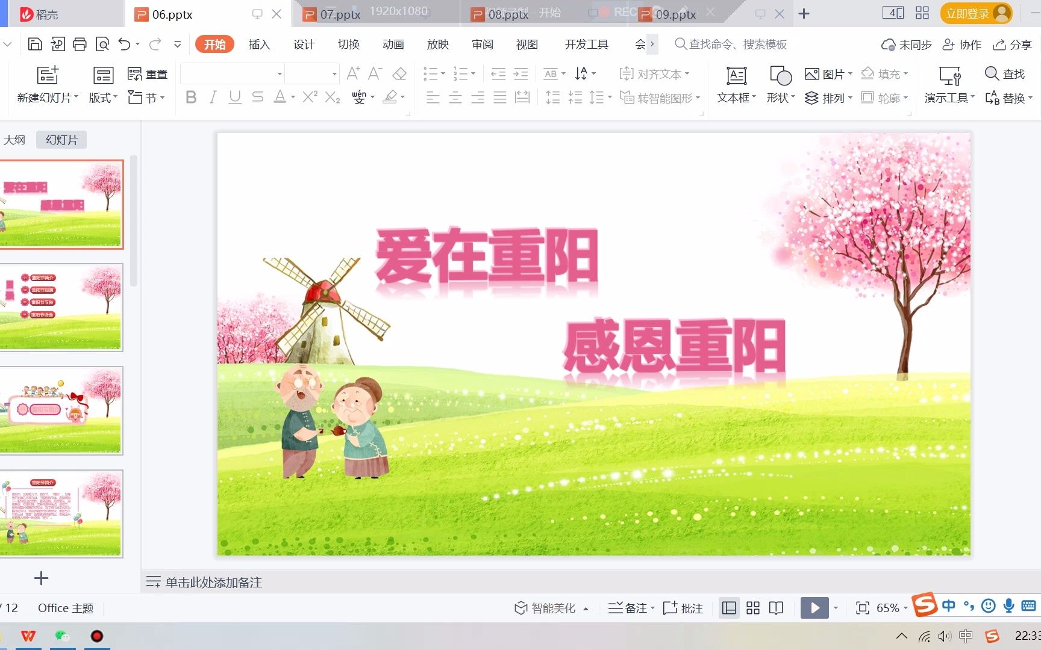Click to add notes area
Screen dimensions: 1041x650
pos(213,582)
